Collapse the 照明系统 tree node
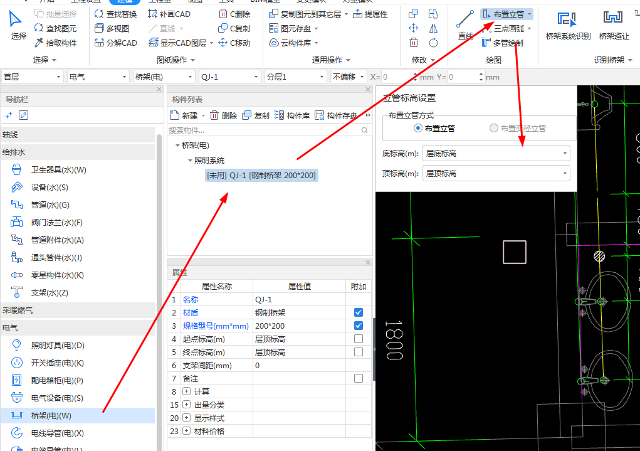 (190, 161)
